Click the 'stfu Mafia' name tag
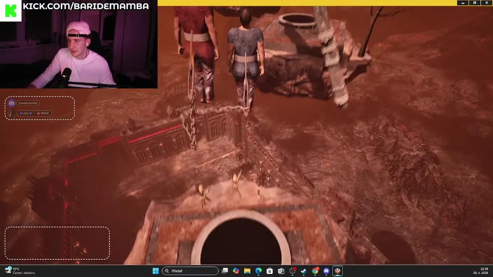Image resolution: width=493 pixels, height=277 pixels. [x=34, y=113]
